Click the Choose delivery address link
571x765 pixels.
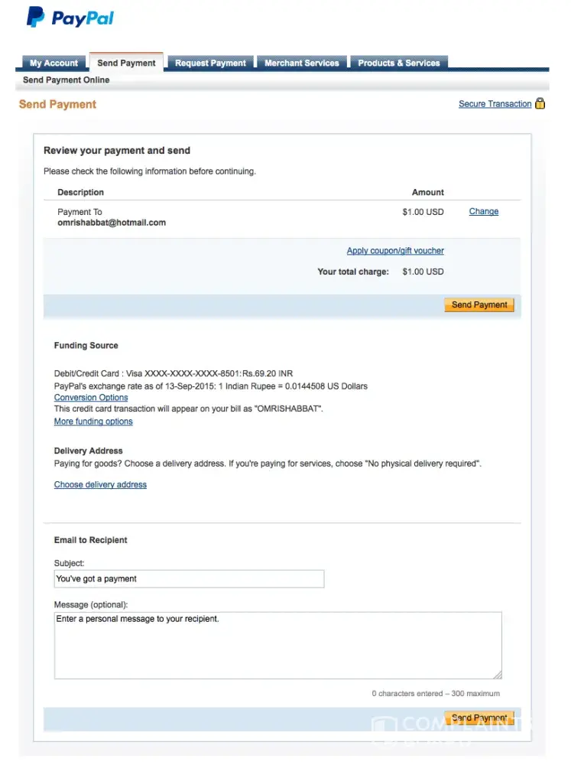pos(100,485)
